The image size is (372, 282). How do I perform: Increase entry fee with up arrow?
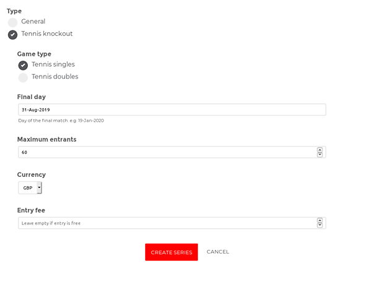point(320,221)
